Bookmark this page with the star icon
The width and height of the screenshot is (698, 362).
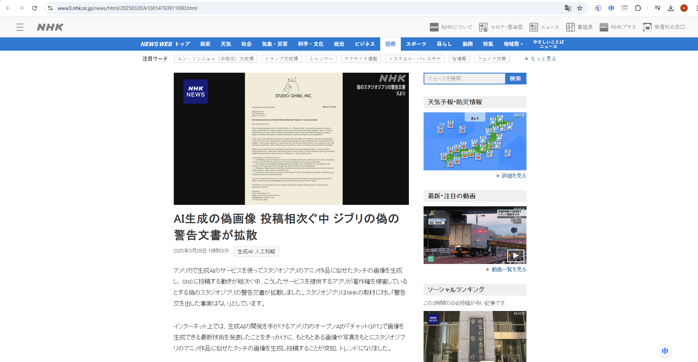[x=580, y=8]
